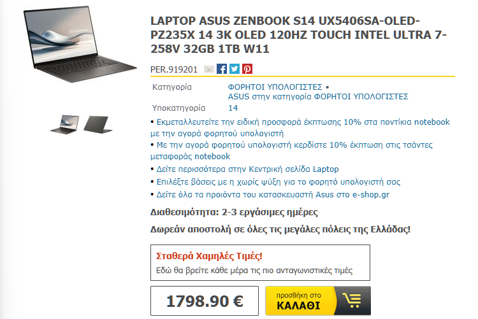Visit the Κεντρική σελίδα Laptop link
The width and height of the screenshot is (478, 319).
coord(247,169)
